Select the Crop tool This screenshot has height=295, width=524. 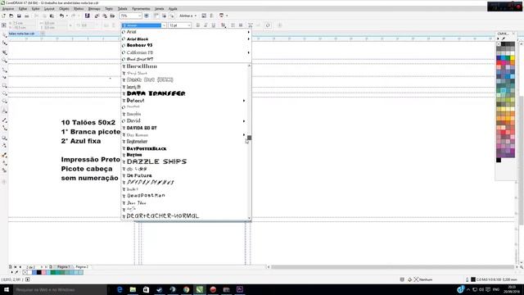[x=4, y=52]
